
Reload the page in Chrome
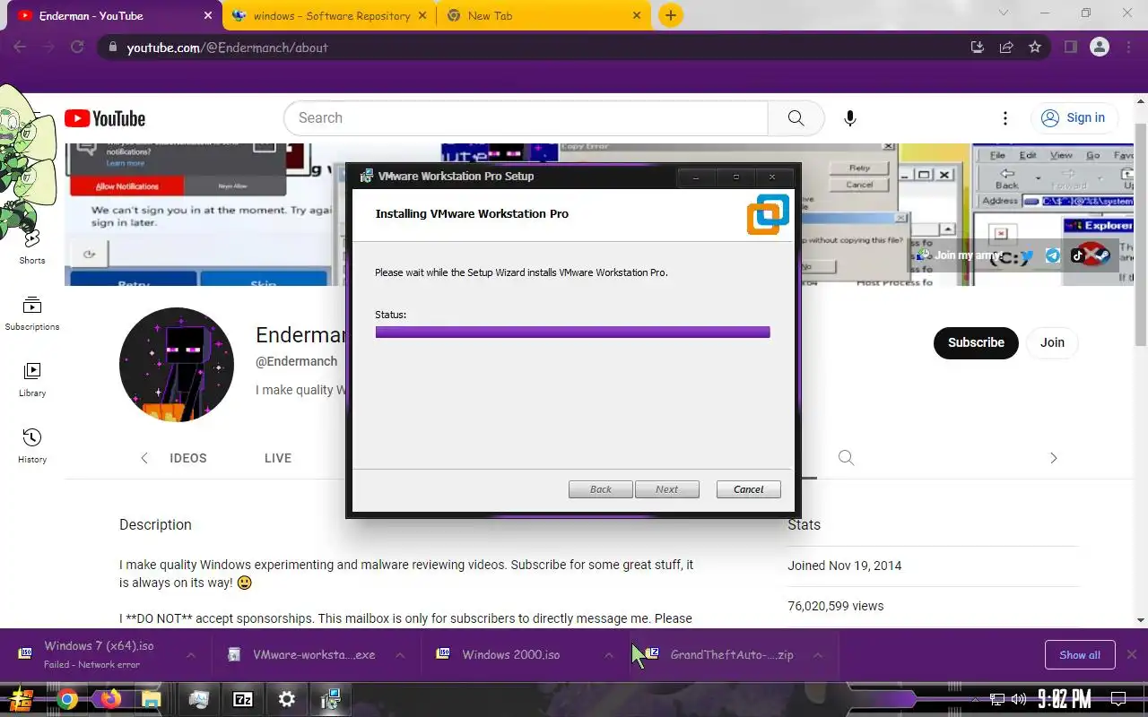(77, 48)
